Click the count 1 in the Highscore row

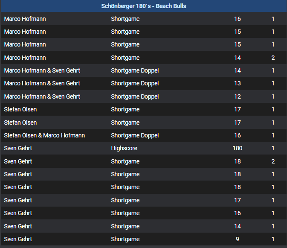pos(273,148)
